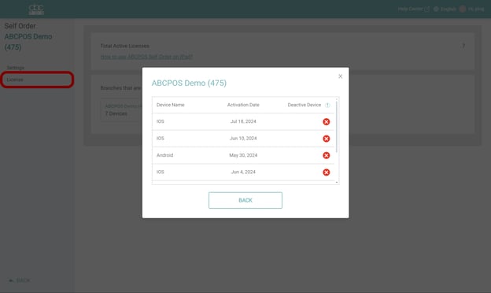Select the Jun 10, 2024 activation date
Screen dimensions: 491x293
(x=243, y=139)
